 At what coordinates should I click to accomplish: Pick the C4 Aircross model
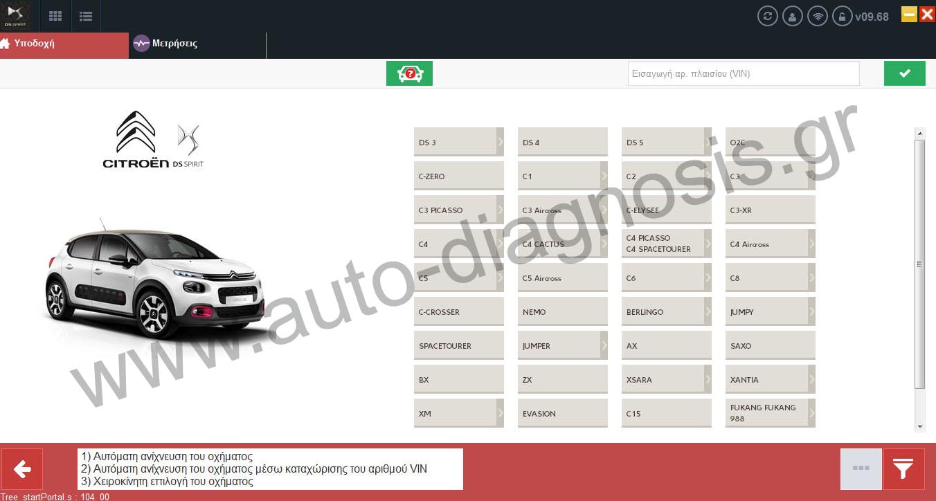771,244
